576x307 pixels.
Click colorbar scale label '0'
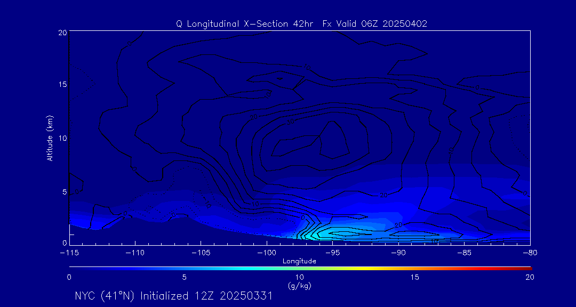tap(69, 277)
